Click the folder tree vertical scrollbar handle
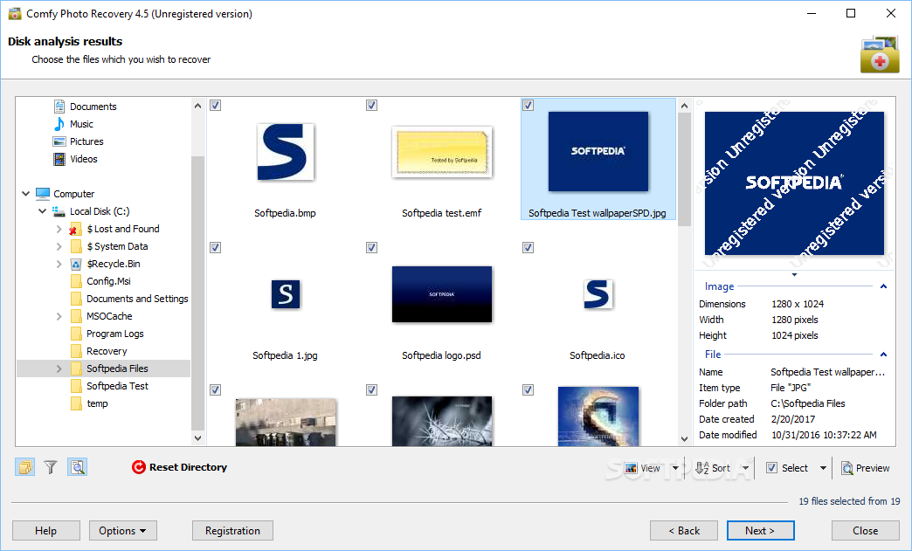This screenshot has width=912, height=551. coord(197,293)
